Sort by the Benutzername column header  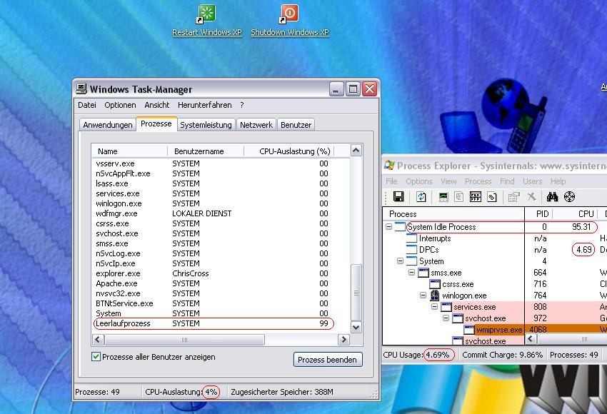pos(206,151)
